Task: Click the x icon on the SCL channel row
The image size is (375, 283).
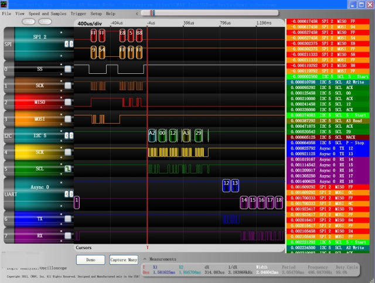Action: (61, 164)
